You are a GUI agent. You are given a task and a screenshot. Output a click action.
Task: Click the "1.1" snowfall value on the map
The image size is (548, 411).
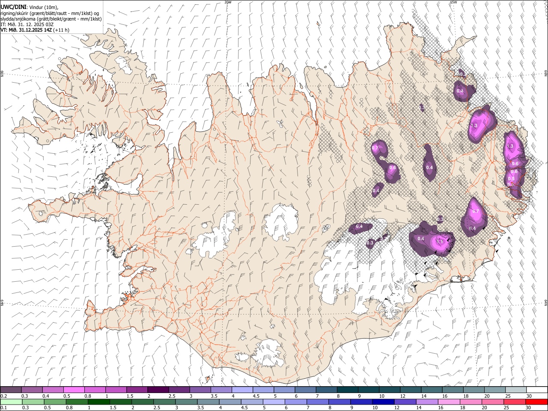(x=440, y=242)
